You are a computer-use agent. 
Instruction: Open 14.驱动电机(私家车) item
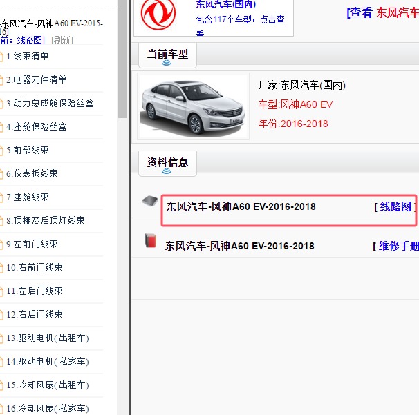(x=48, y=362)
